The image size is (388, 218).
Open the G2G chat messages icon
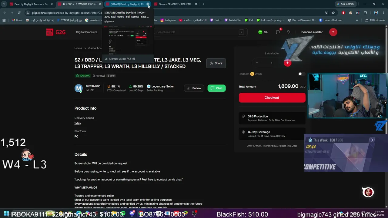click(x=278, y=32)
